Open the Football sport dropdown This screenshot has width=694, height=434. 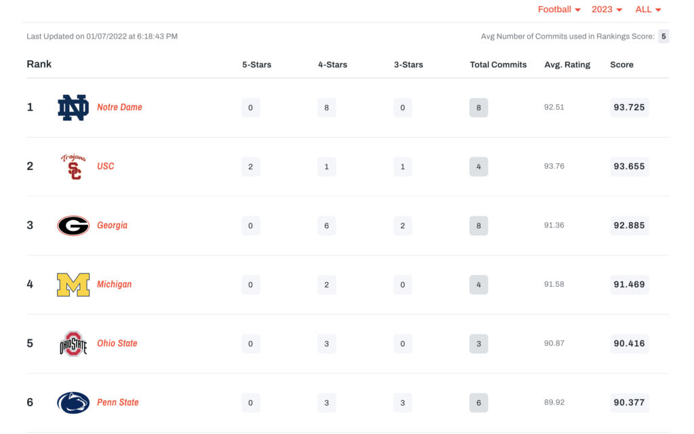tap(559, 9)
